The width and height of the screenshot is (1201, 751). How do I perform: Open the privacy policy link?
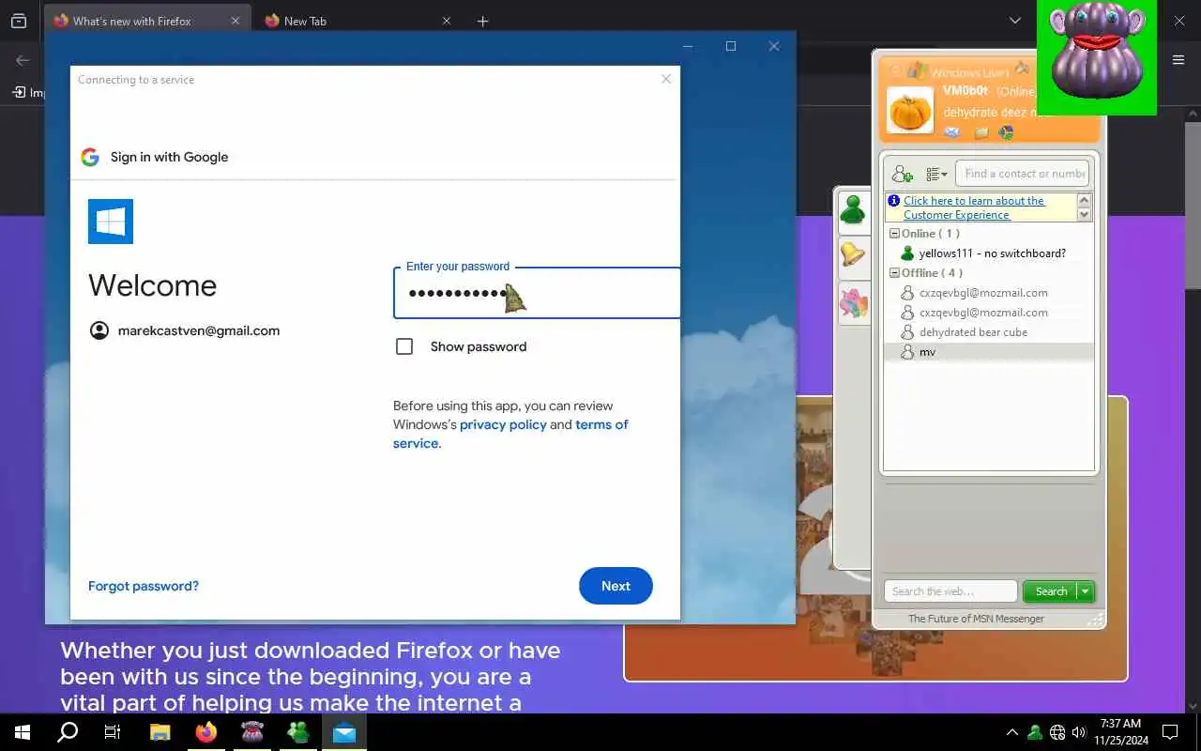click(x=503, y=424)
